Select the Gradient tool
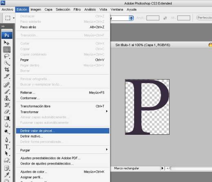Screen dimensions: 212x182 point(7,118)
